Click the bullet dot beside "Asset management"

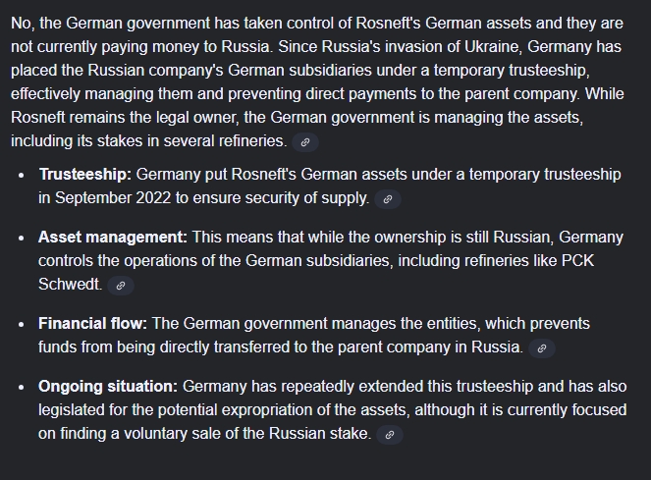(x=22, y=238)
